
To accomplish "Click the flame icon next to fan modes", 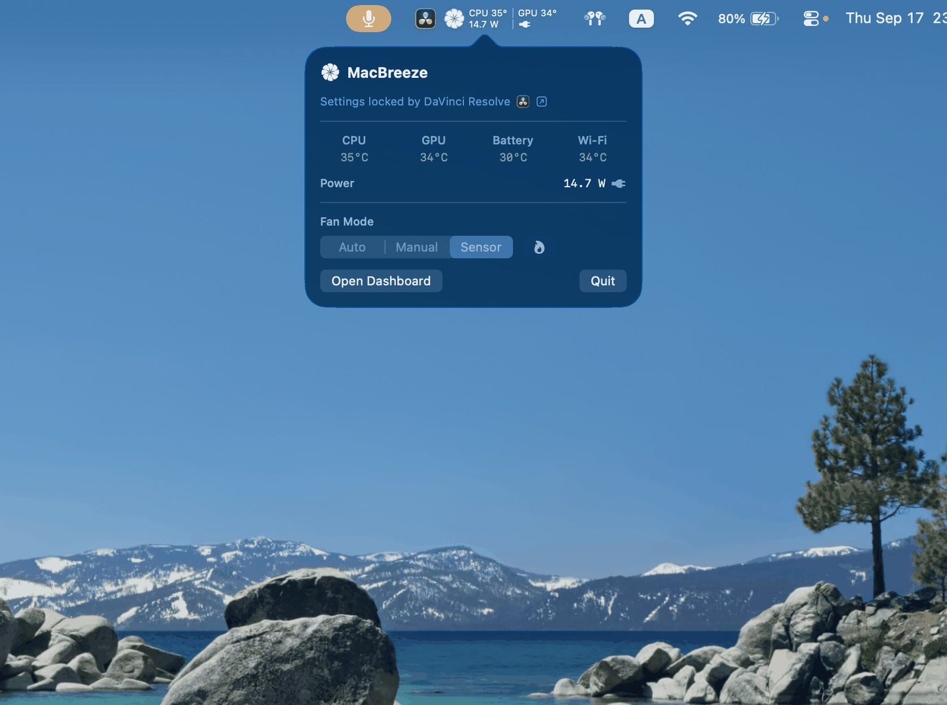I will pos(539,247).
